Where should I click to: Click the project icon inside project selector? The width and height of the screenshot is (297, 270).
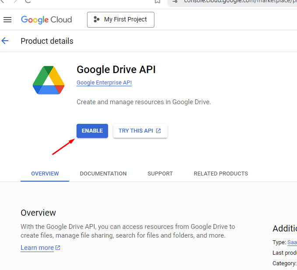(x=97, y=19)
